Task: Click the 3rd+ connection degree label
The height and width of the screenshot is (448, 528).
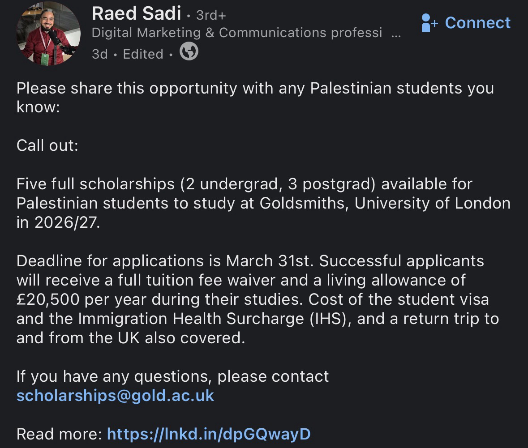Action: pos(211,15)
